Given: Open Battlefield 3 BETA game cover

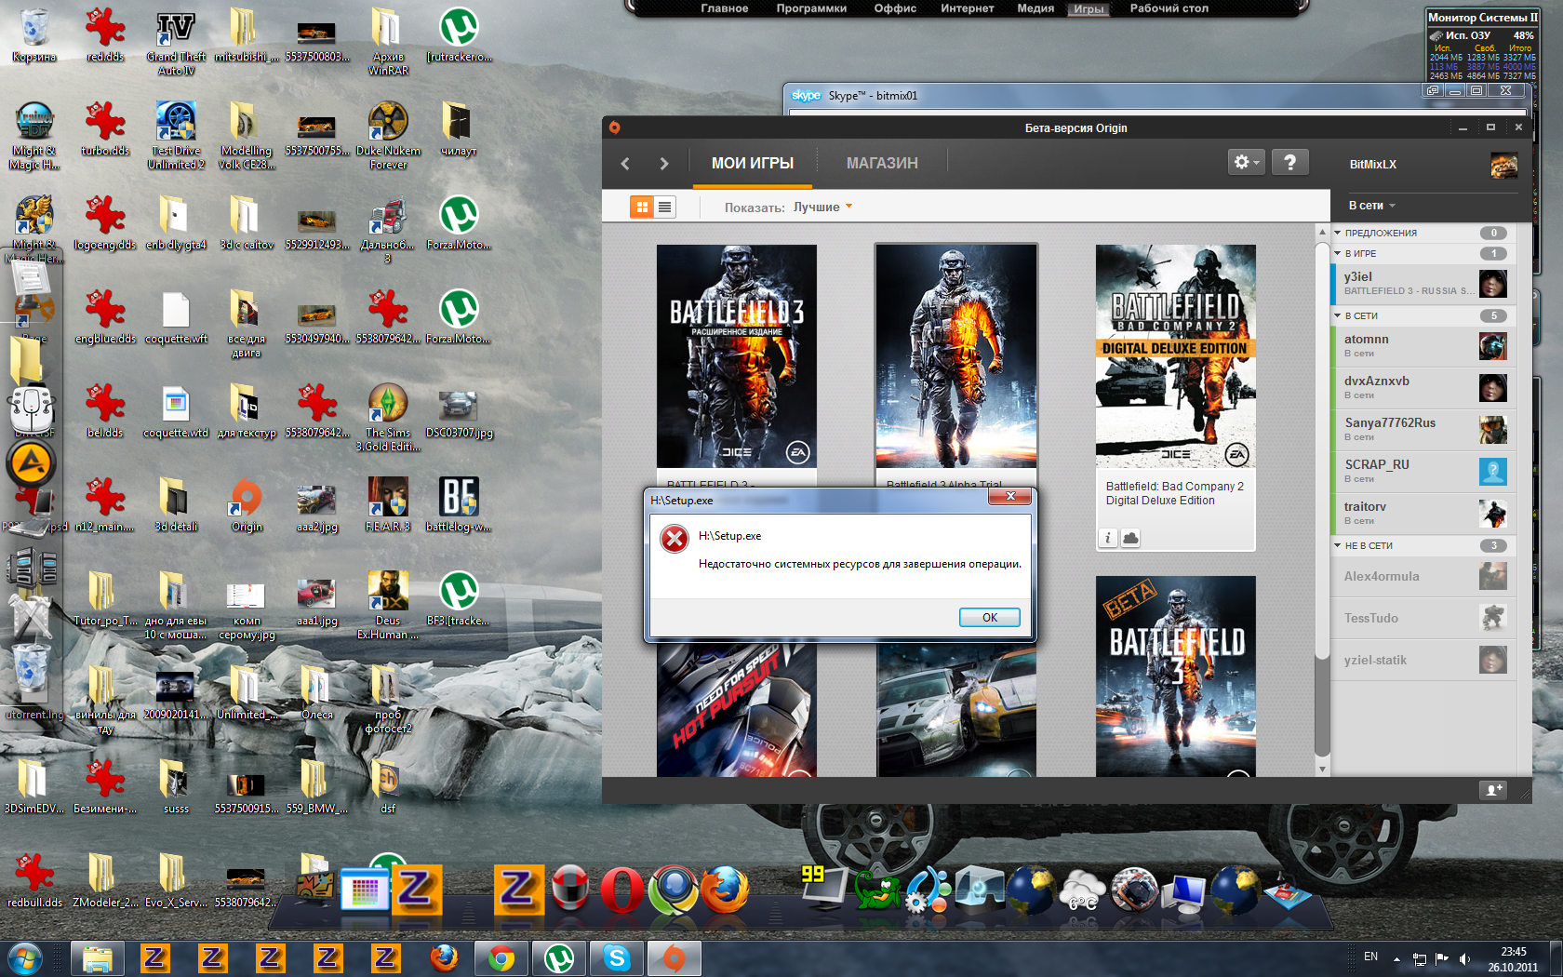Looking at the screenshot, I should (1176, 676).
